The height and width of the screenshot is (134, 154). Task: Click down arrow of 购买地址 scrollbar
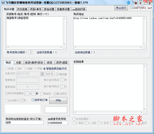144,44
